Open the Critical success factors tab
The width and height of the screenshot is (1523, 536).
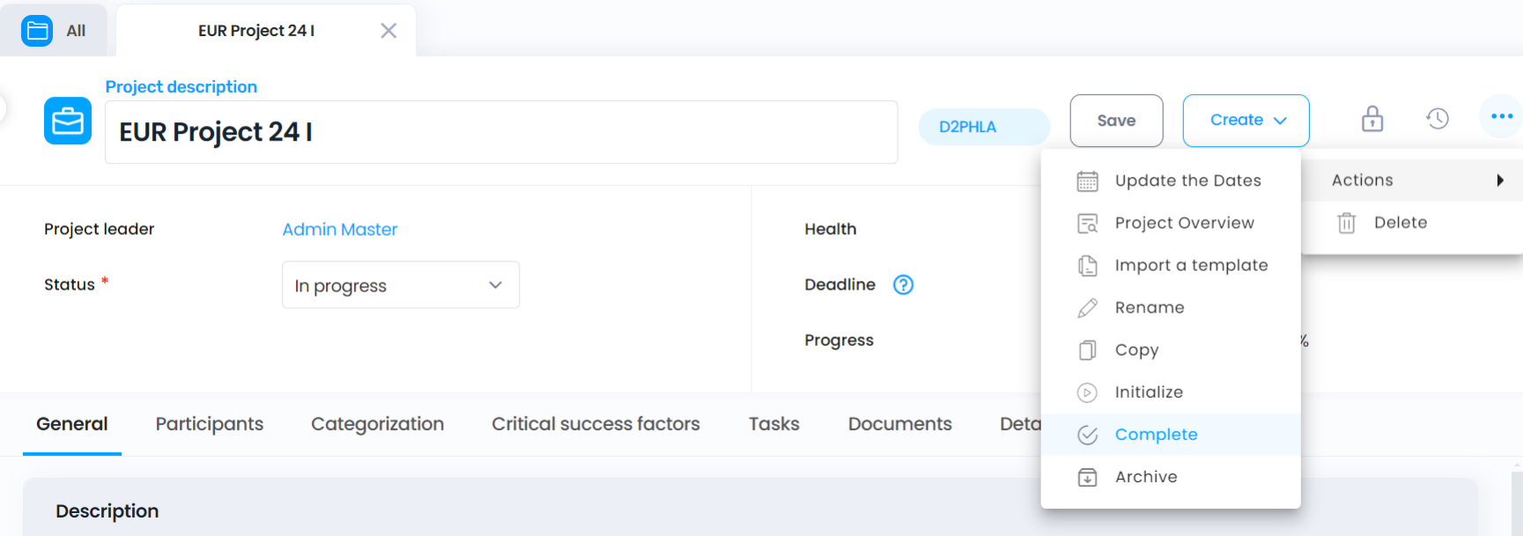pos(595,424)
